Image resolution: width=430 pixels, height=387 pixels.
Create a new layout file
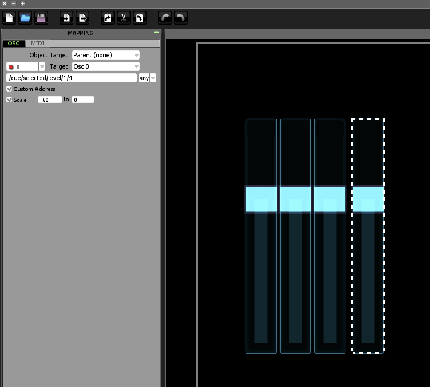click(10, 18)
